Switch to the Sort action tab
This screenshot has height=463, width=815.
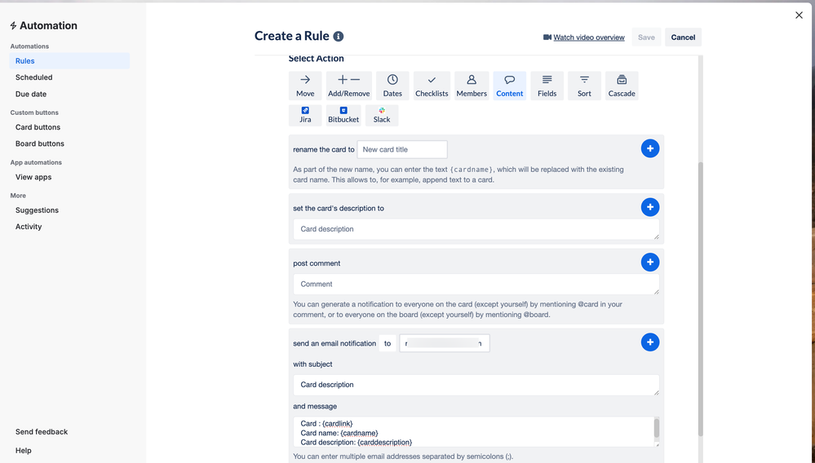coord(584,86)
